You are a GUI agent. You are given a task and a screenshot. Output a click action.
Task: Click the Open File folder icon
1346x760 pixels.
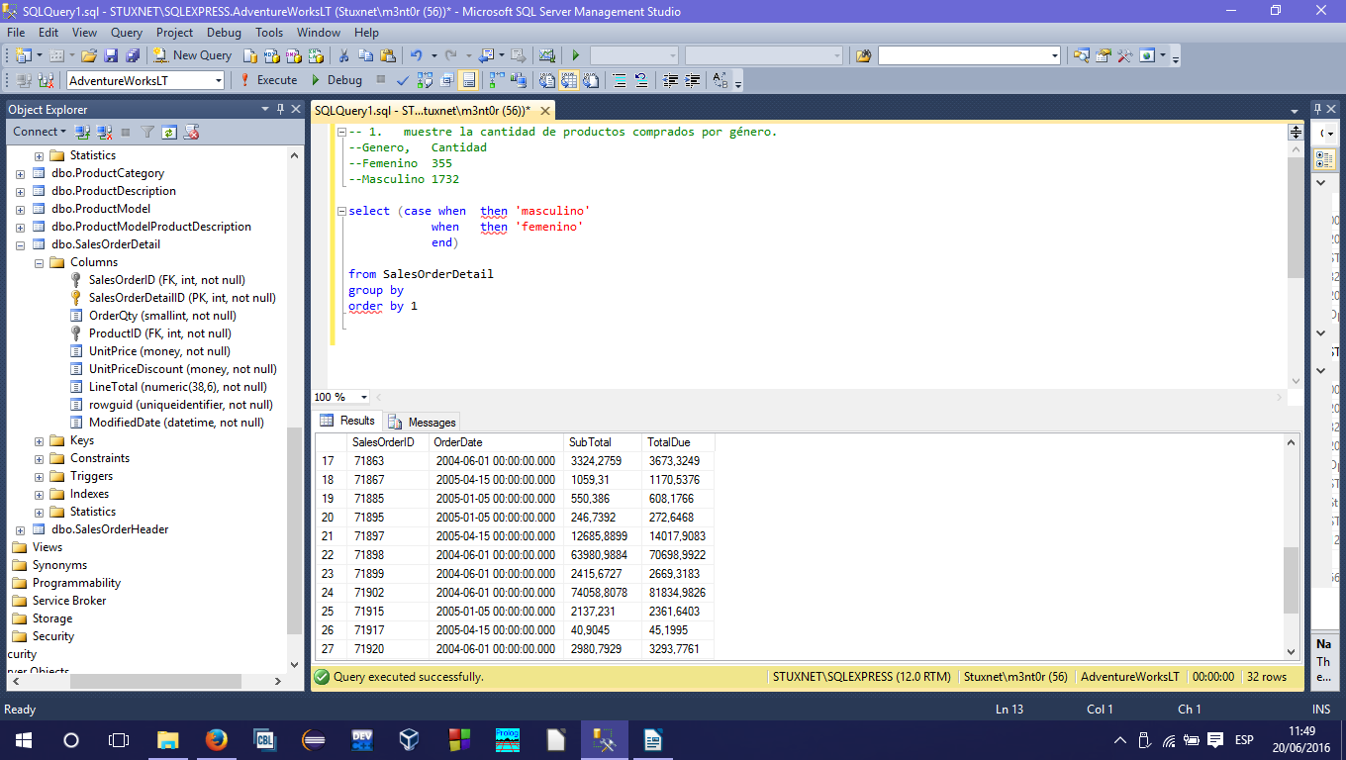coord(89,55)
